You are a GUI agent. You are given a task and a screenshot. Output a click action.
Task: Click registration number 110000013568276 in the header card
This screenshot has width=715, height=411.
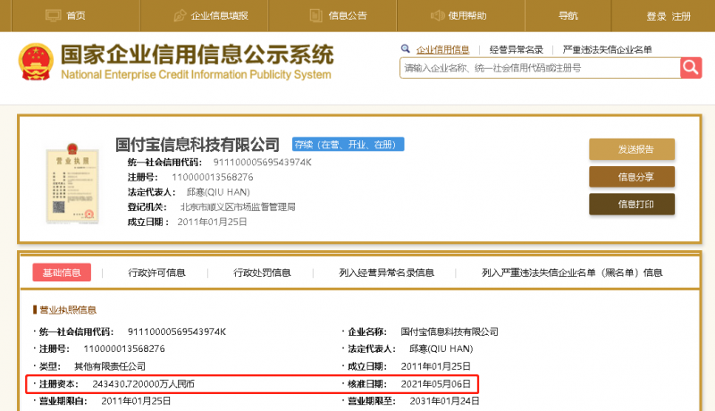tap(212, 177)
